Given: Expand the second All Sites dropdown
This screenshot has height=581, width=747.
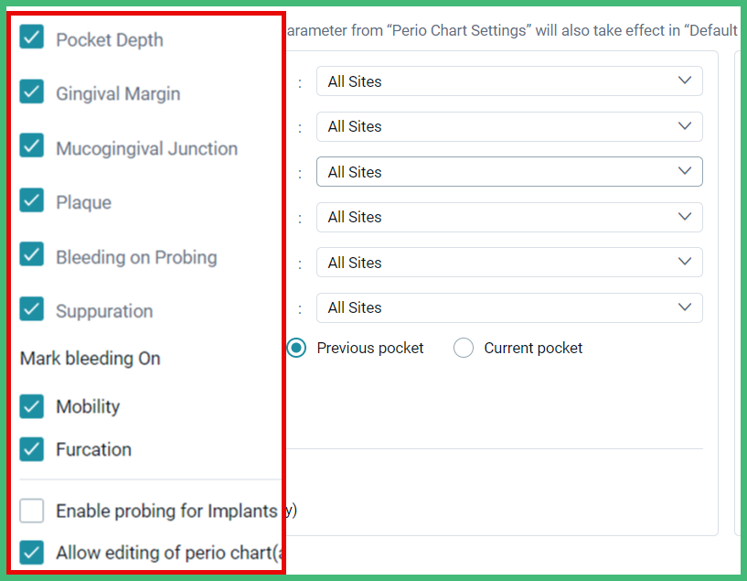Looking at the screenshot, I should [508, 126].
